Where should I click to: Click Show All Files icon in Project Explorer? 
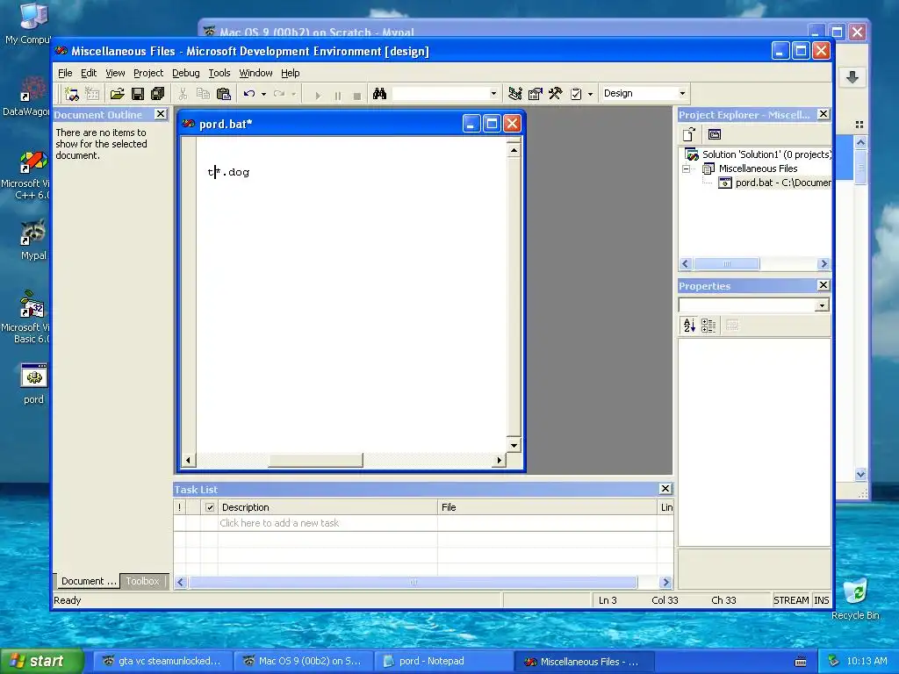click(715, 134)
